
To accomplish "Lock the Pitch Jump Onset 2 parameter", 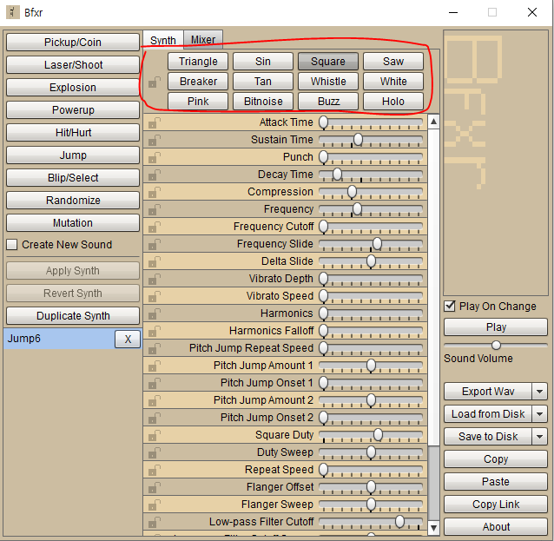I will 154,417.
